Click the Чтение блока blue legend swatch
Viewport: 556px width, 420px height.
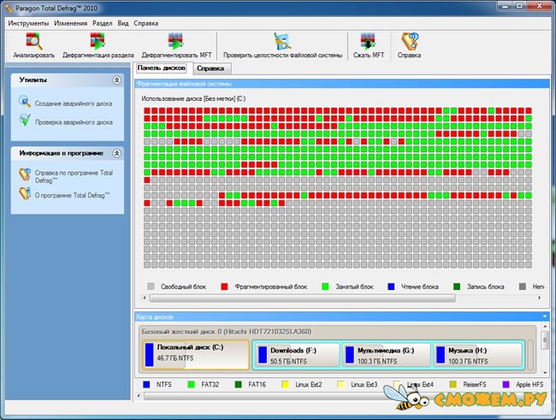point(391,287)
